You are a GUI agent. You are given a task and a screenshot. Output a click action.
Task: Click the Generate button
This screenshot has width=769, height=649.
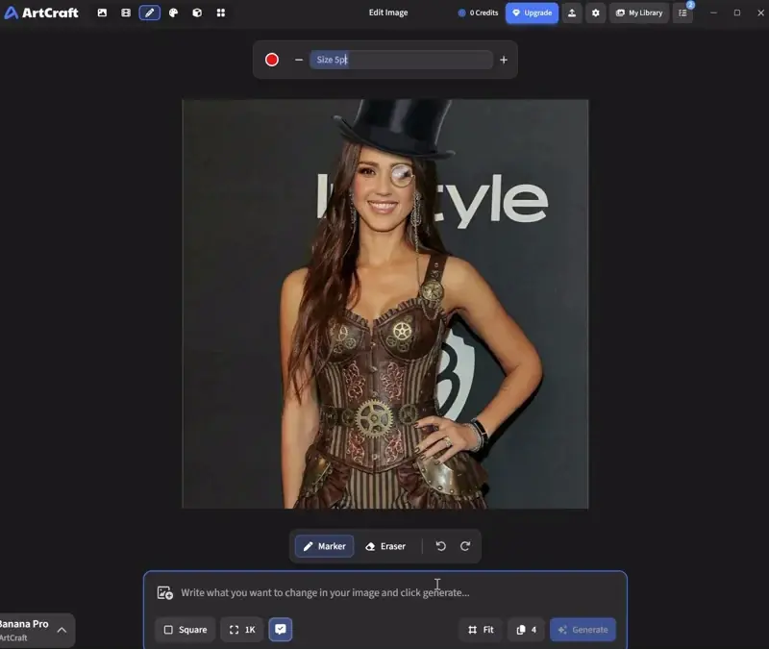click(x=583, y=630)
